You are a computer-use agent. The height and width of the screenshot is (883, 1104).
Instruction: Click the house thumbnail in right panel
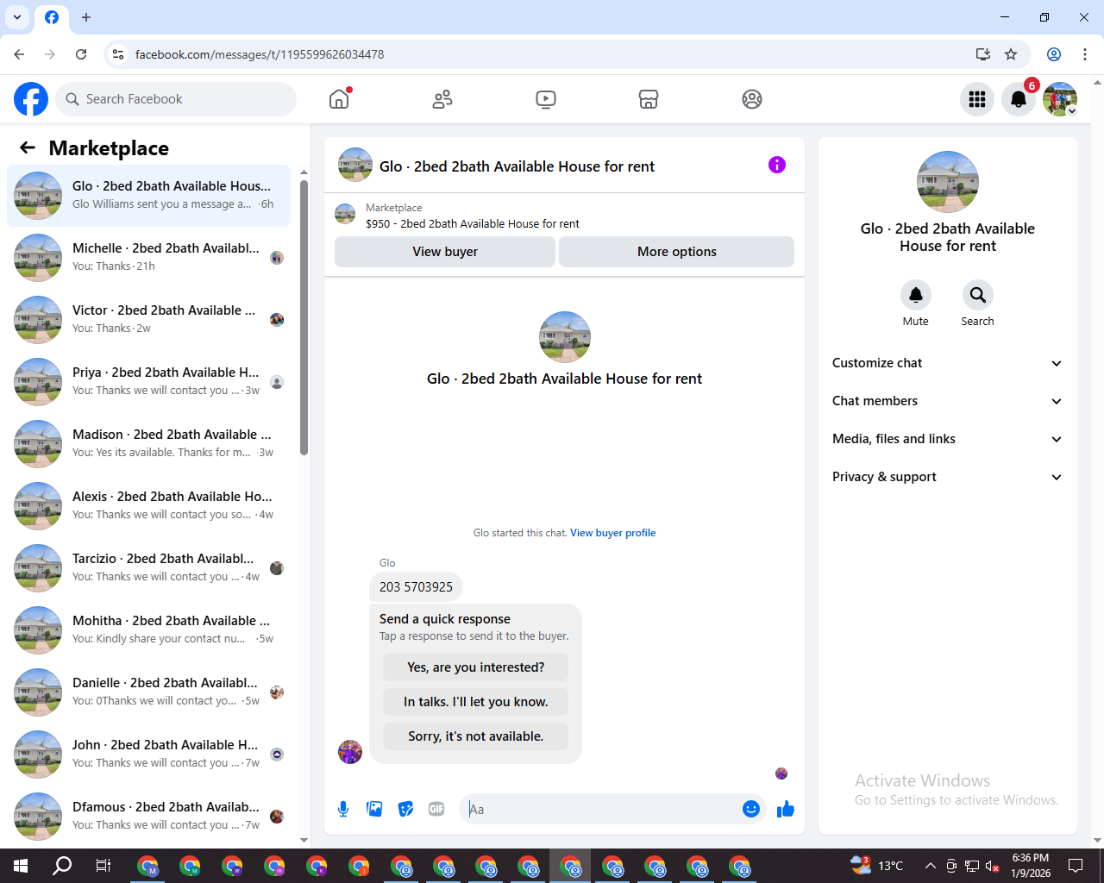click(948, 182)
